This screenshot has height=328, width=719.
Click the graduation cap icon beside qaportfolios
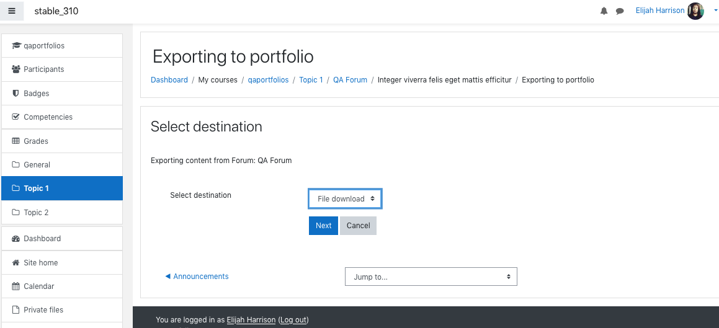pos(16,45)
